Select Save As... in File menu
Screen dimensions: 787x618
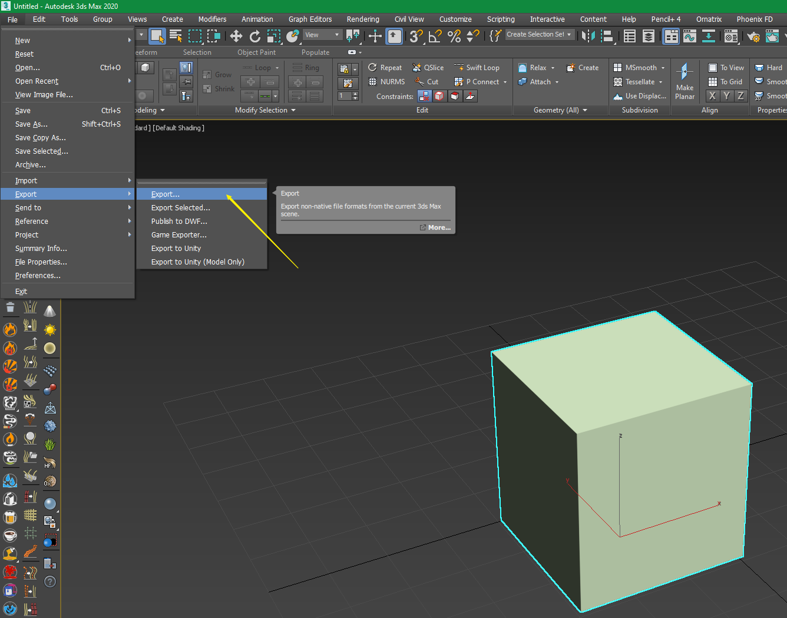pos(67,124)
